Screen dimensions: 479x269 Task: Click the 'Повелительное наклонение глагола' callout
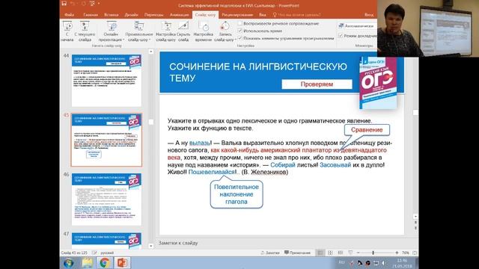click(x=237, y=194)
